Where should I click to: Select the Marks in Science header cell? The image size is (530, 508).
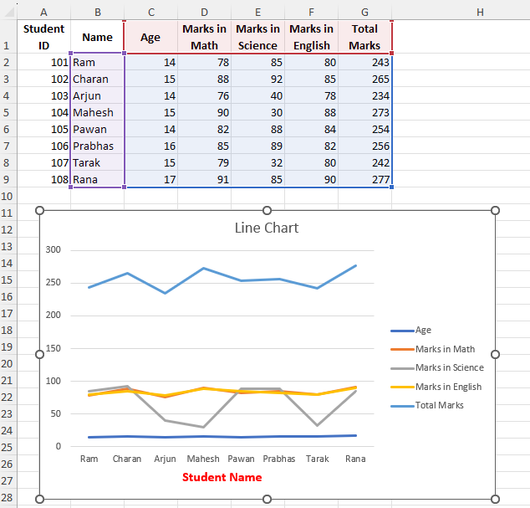tap(257, 38)
